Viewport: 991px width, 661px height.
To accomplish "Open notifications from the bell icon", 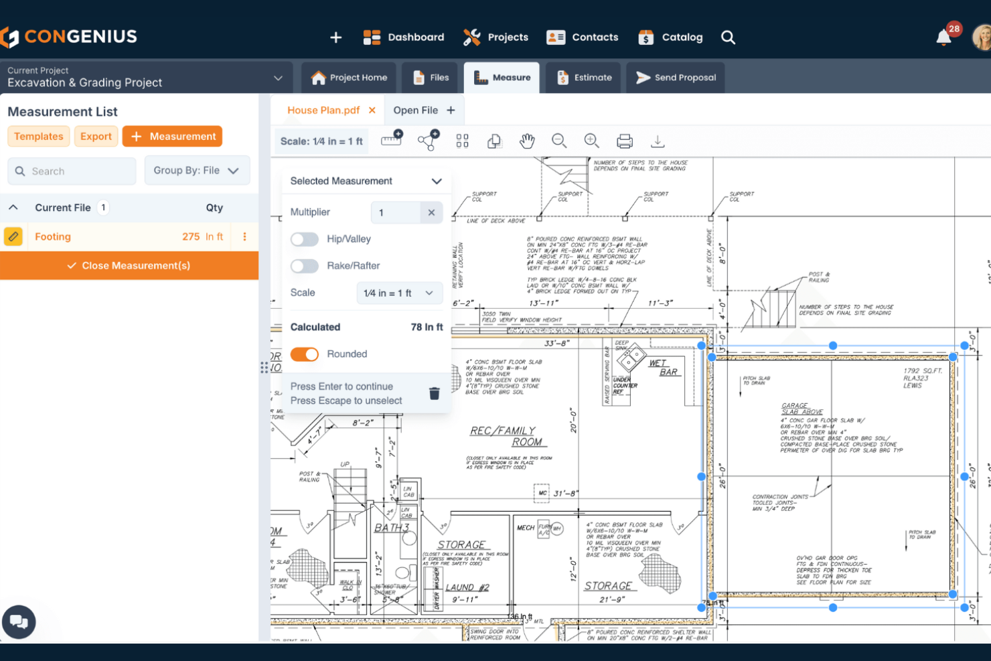I will click(943, 38).
